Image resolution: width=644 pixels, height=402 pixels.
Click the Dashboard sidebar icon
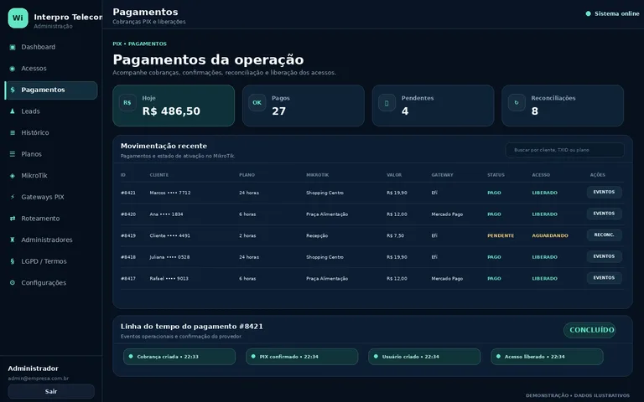pyautogui.click(x=13, y=47)
